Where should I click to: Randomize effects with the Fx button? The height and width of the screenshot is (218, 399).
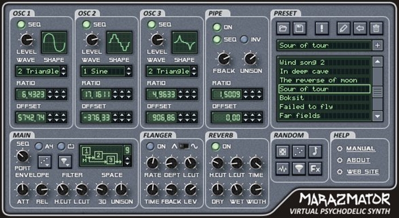pos(315,168)
